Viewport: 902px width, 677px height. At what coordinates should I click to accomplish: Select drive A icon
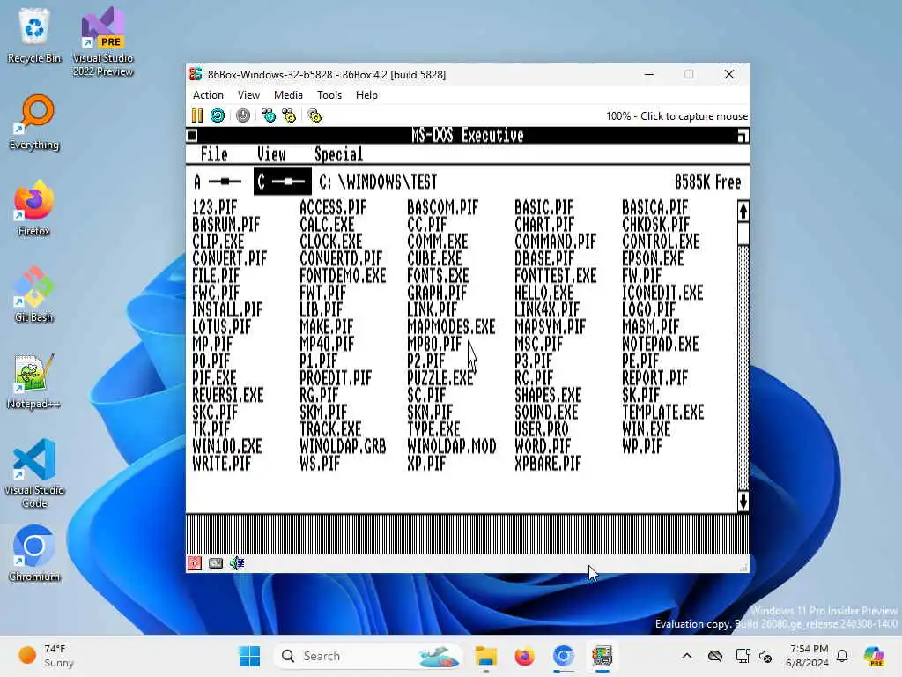click(218, 182)
